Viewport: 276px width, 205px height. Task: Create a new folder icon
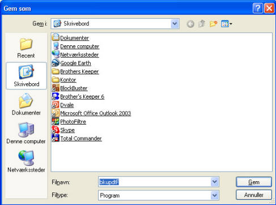point(213,24)
